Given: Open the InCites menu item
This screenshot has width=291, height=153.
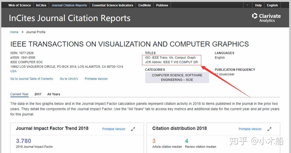Looking at the screenshot, I should pos(41,5).
